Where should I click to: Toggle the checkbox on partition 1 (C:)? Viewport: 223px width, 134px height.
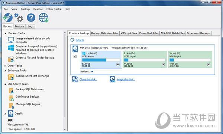pos(118,65)
